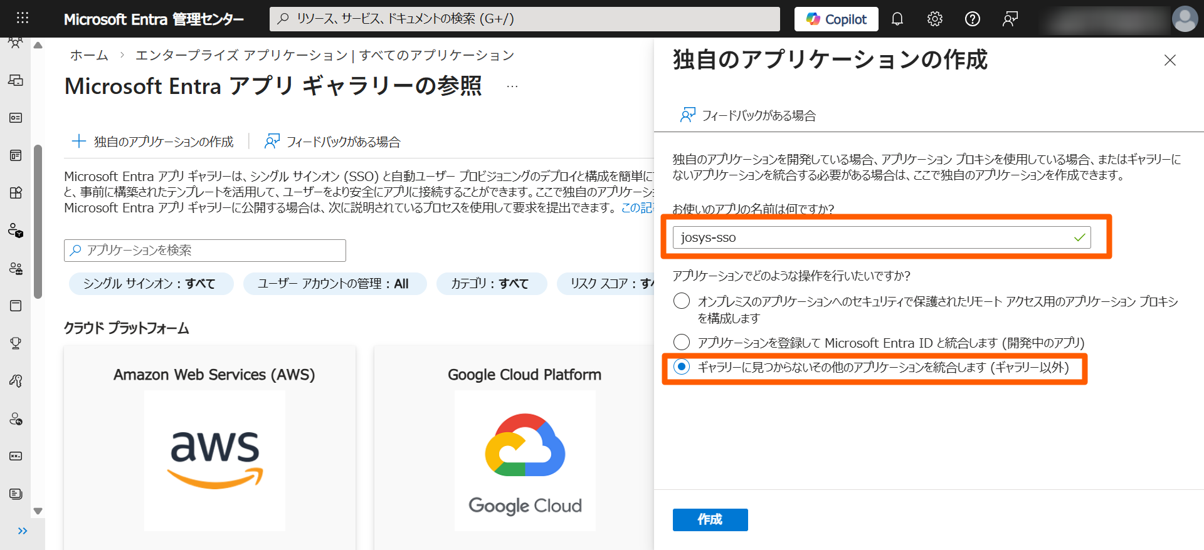Click the header feedback person icon
This screenshot has width=1204, height=550.
[1010, 19]
